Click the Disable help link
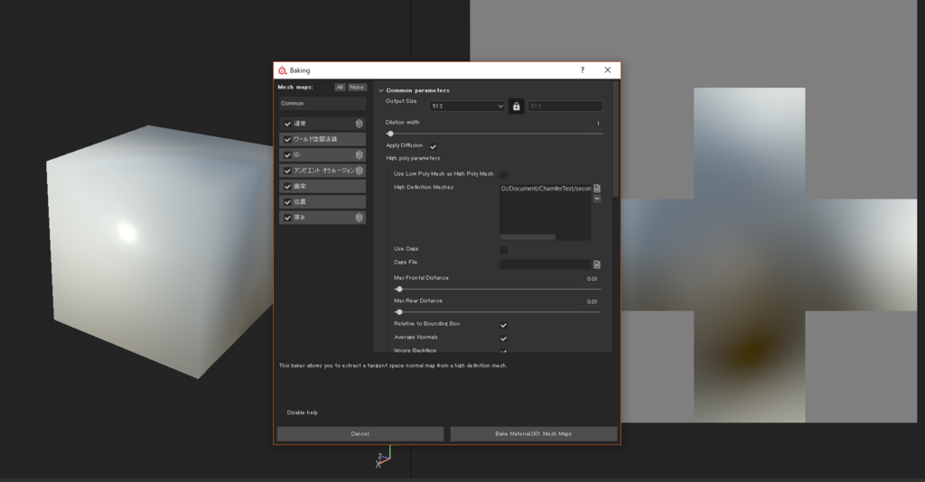The image size is (925, 482). click(302, 412)
